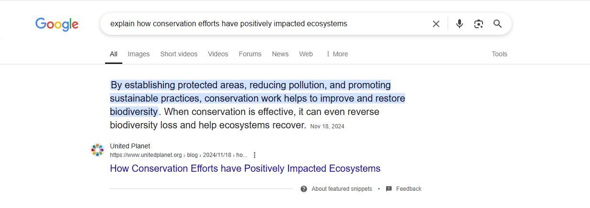Select the Videos tab

point(218,54)
